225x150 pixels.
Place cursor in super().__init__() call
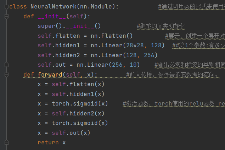(x=69, y=26)
